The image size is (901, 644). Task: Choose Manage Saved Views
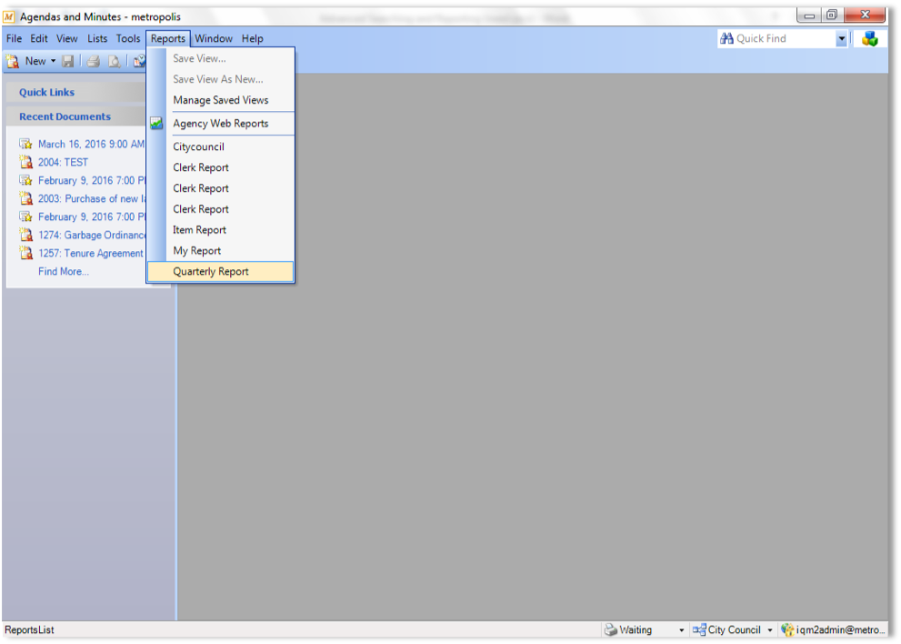point(221,100)
